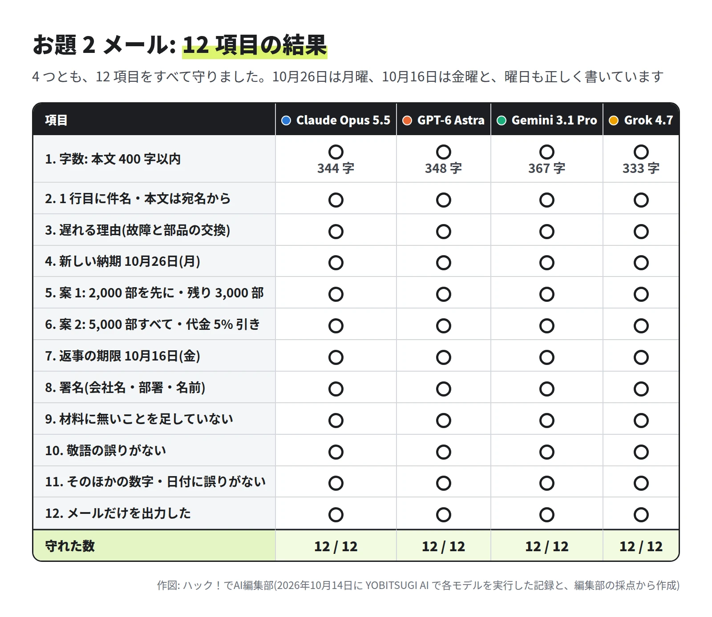Select the GPT-6 Astra column header text

[451, 120]
